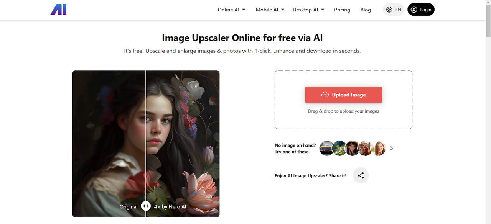The image size is (491, 224).
Task: Change language with the EN selector
Action: 394,10
